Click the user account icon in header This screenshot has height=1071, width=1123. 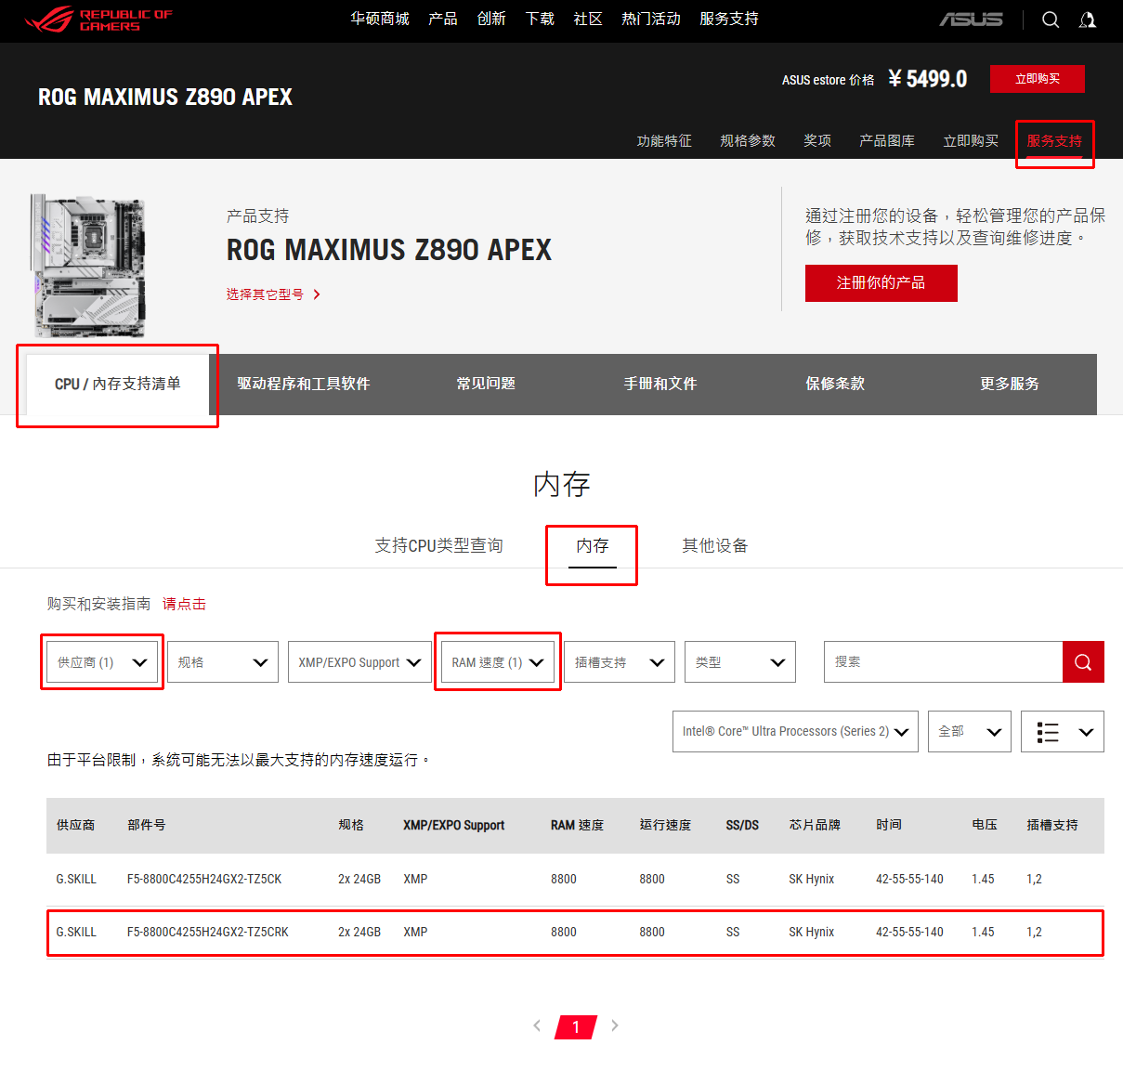(x=1088, y=20)
